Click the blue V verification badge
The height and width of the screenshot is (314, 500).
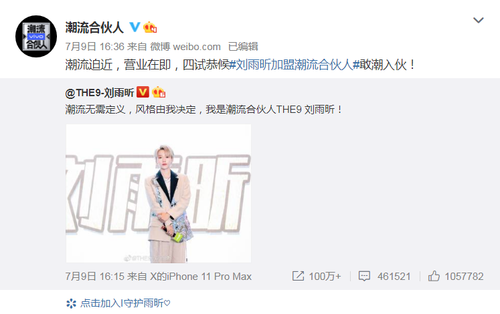(x=135, y=27)
